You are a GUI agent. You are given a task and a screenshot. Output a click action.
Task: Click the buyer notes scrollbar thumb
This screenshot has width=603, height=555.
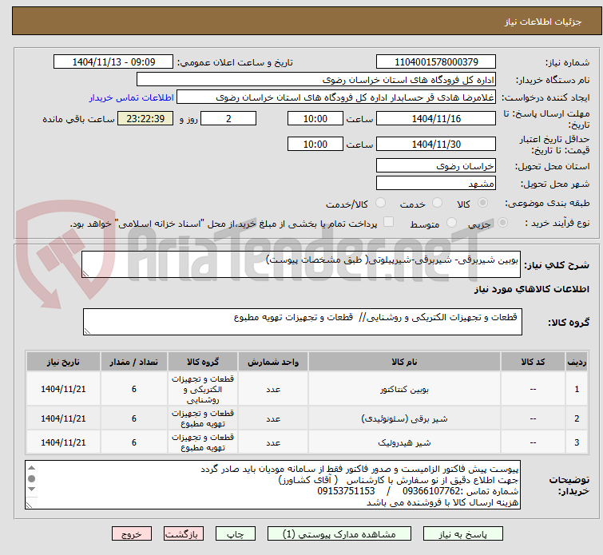31,479
